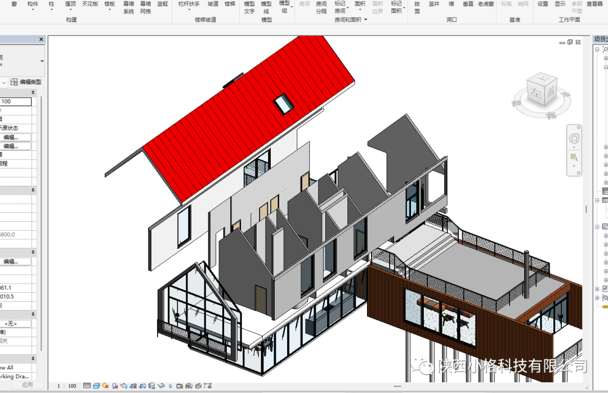The width and height of the screenshot is (608, 393).
Task: Toggle the locked 3D view house icon
Action: [152, 386]
